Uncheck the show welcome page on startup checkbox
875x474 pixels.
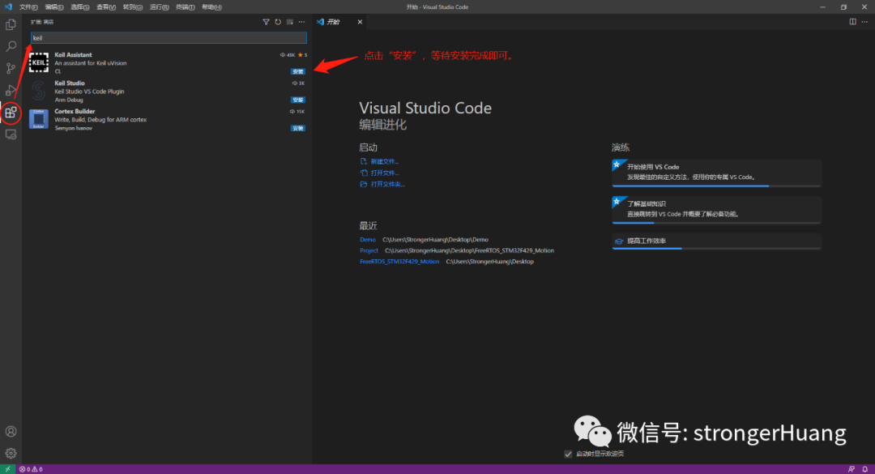pos(568,454)
